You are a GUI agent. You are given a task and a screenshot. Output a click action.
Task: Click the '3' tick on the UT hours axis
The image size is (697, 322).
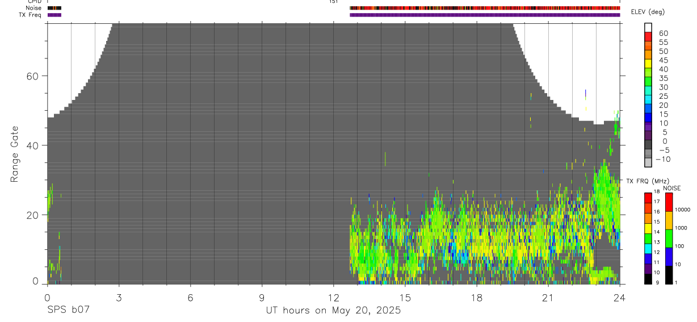click(x=119, y=298)
